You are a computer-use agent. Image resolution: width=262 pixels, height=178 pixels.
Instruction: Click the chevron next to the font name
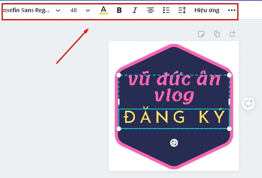pos(58,10)
